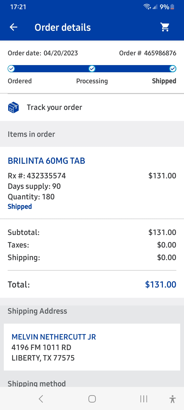This screenshot has height=410, width=184.
Task: Tap the blue package tracking icon
Action: (13, 107)
